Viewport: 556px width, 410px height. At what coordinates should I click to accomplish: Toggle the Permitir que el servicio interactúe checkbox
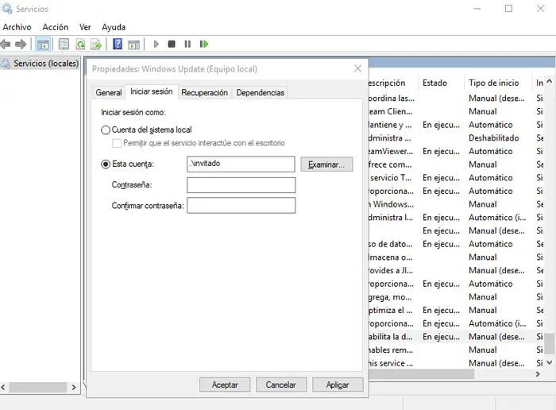click(117, 143)
